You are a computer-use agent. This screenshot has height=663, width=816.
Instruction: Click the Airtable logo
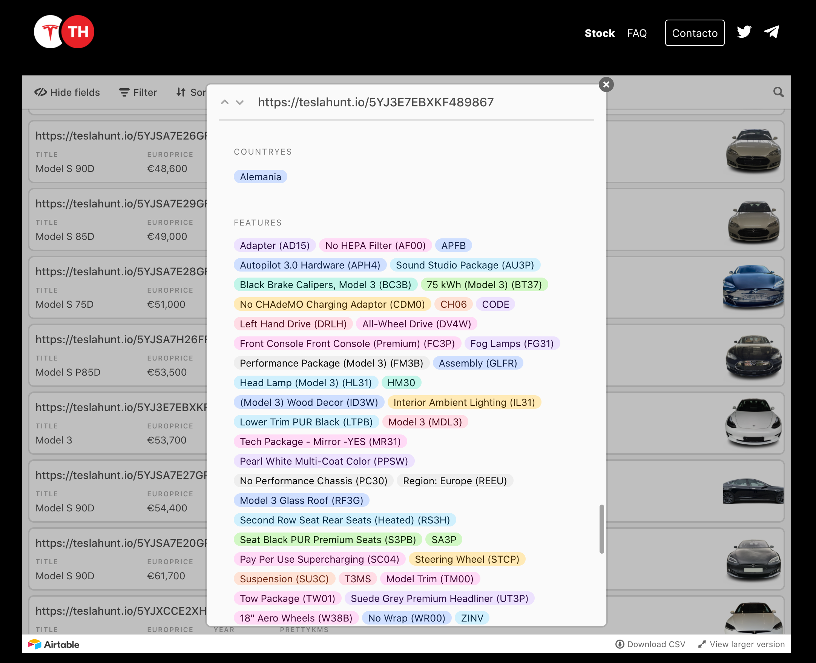pyautogui.click(x=54, y=644)
